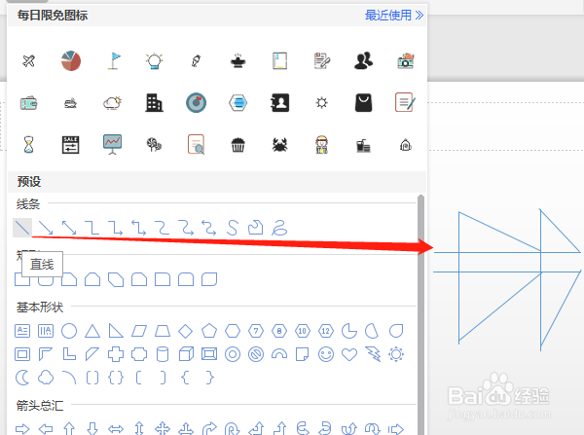The height and width of the screenshot is (435, 584).
Task: Select the lightning bolt shape
Action: pyautogui.click(x=373, y=354)
